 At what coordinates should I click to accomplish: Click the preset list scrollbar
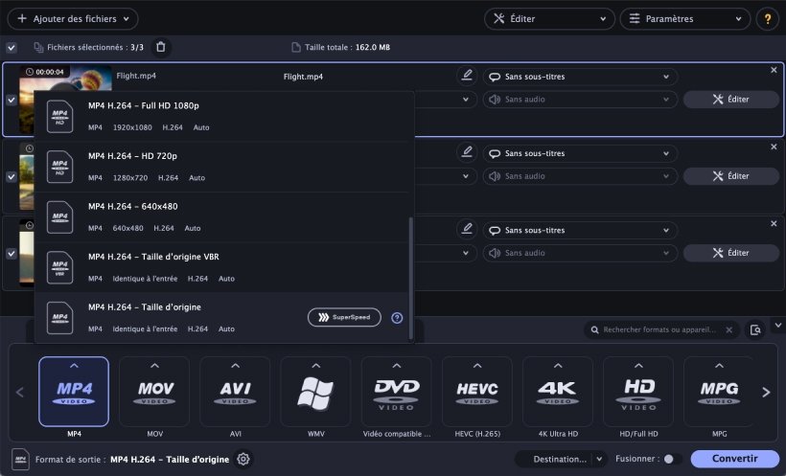411,278
